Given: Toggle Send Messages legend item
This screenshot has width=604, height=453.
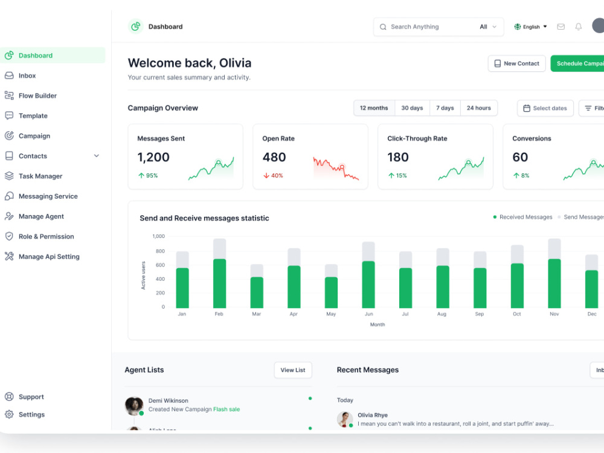Looking at the screenshot, I should click(580, 217).
